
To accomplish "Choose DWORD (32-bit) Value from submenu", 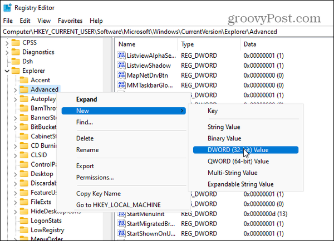I will [238, 150].
